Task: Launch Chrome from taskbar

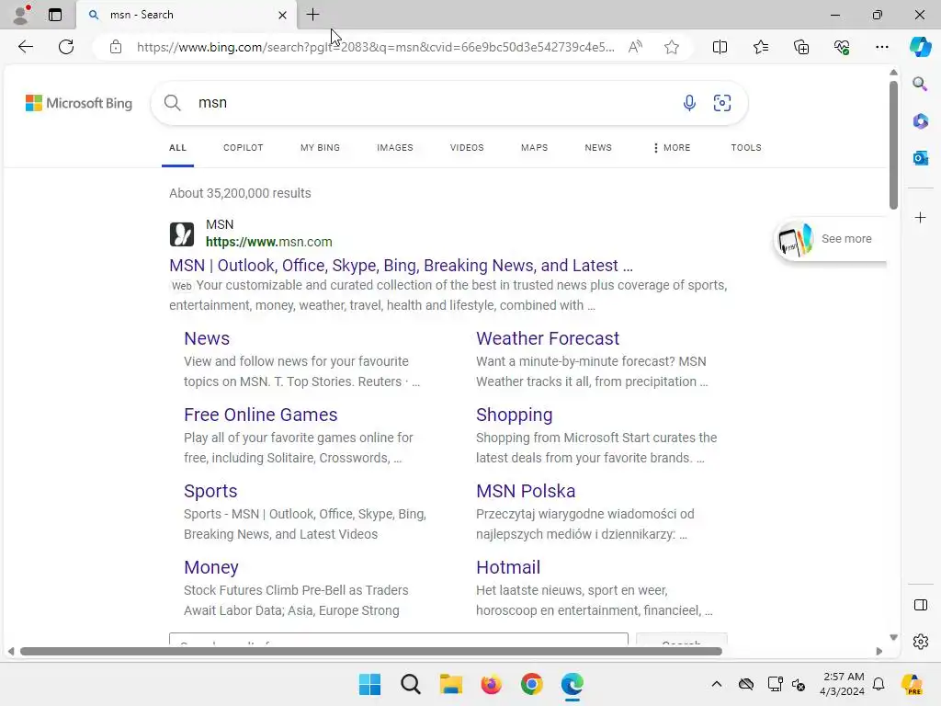Action: 532,684
